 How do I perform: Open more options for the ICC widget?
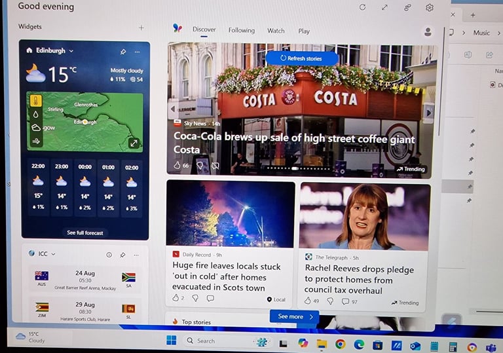(136, 255)
